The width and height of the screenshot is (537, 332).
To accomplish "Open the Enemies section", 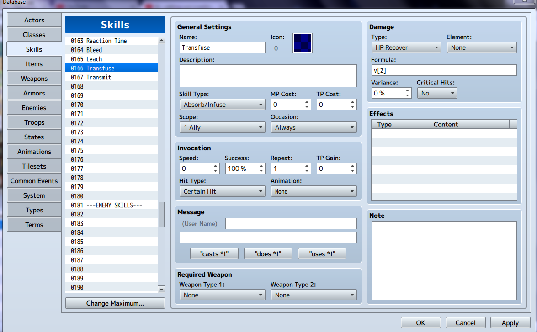I will click(x=34, y=107).
